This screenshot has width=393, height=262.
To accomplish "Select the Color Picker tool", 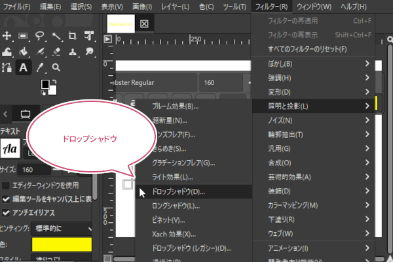I will (x=40, y=67).
